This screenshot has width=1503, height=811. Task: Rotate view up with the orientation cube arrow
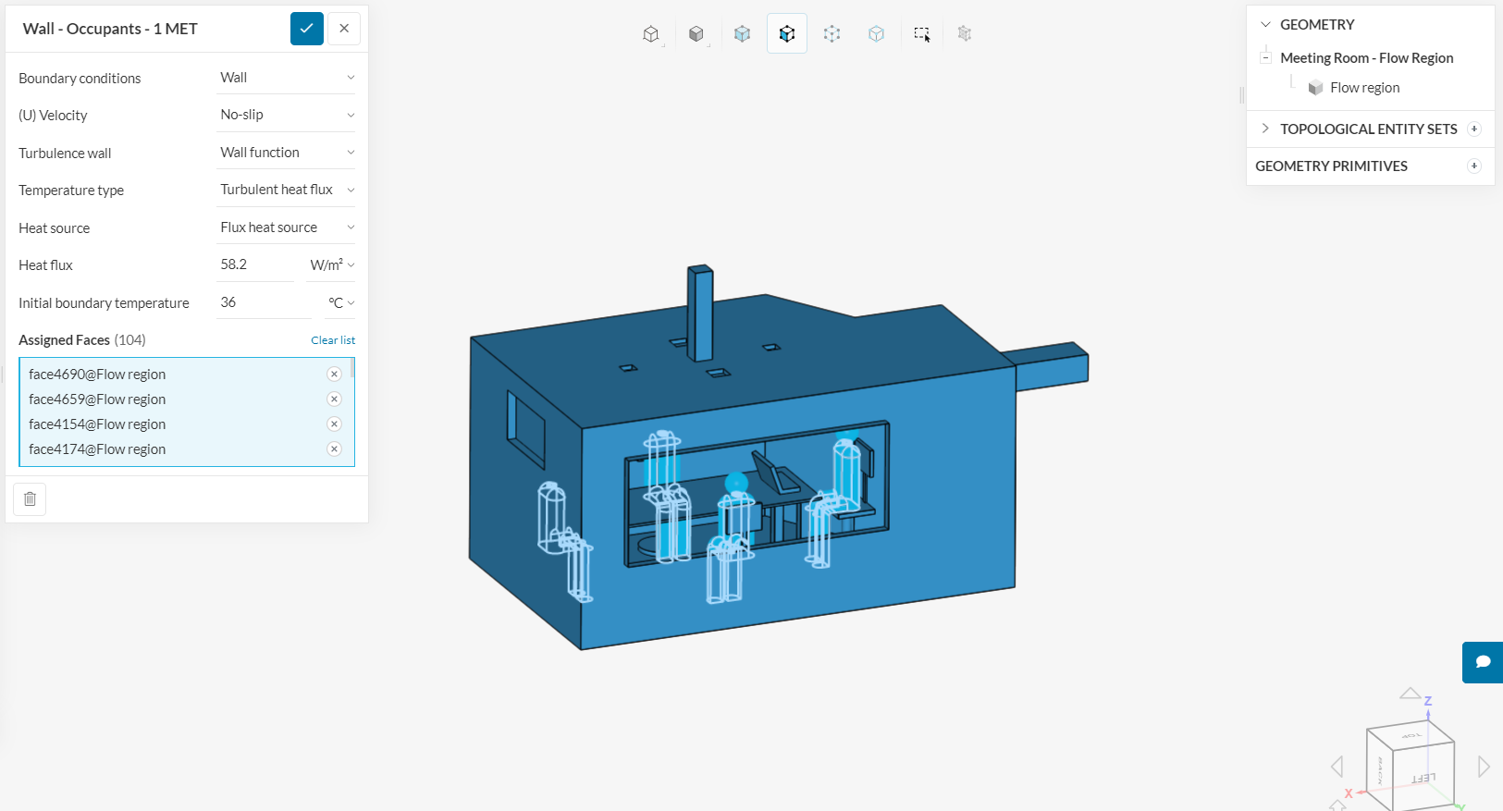coord(1410,693)
